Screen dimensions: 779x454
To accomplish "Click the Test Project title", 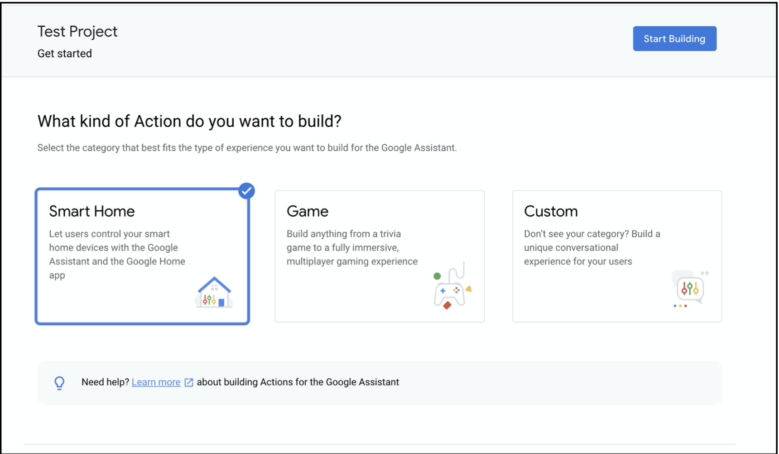I will pos(77,31).
